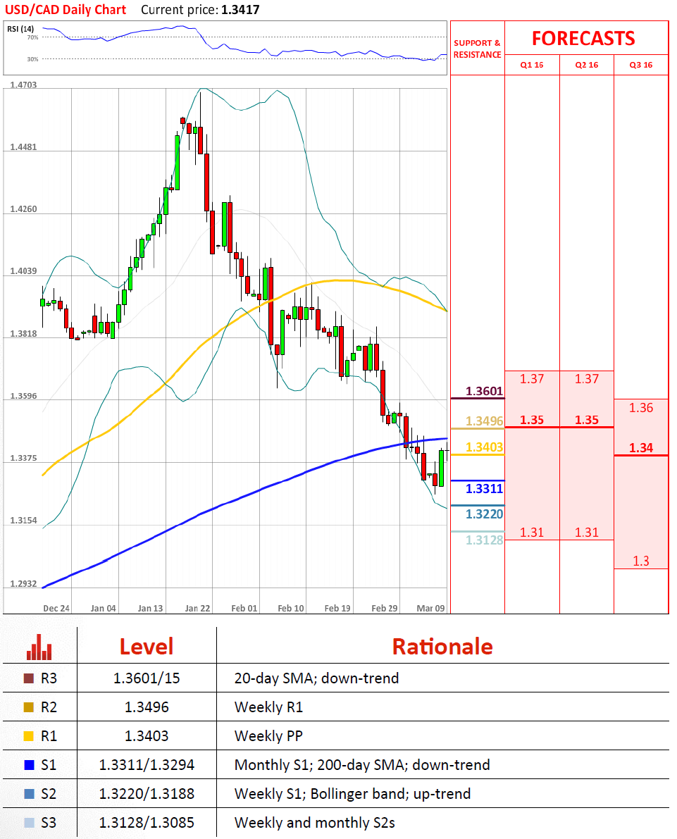Click the 1.3375 y-axis price label

pyautogui.click(x=23, y=459)
